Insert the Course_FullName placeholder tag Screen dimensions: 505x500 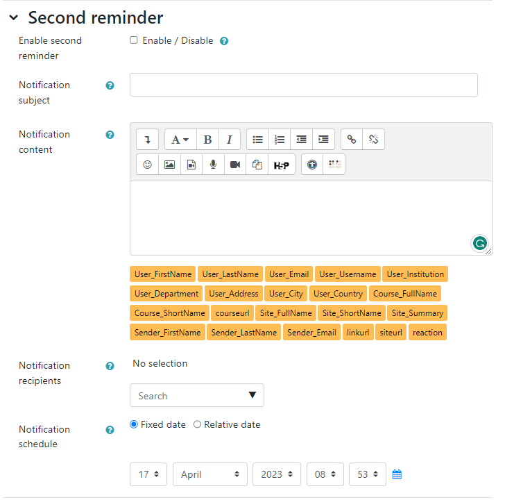click(x=405, y=294)
